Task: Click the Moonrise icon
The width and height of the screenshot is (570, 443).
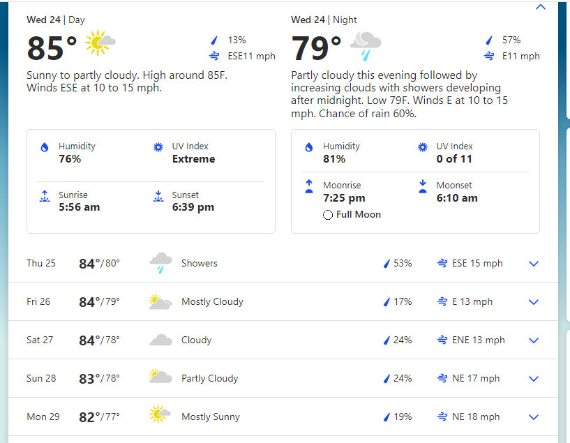Action: (309, 186)
